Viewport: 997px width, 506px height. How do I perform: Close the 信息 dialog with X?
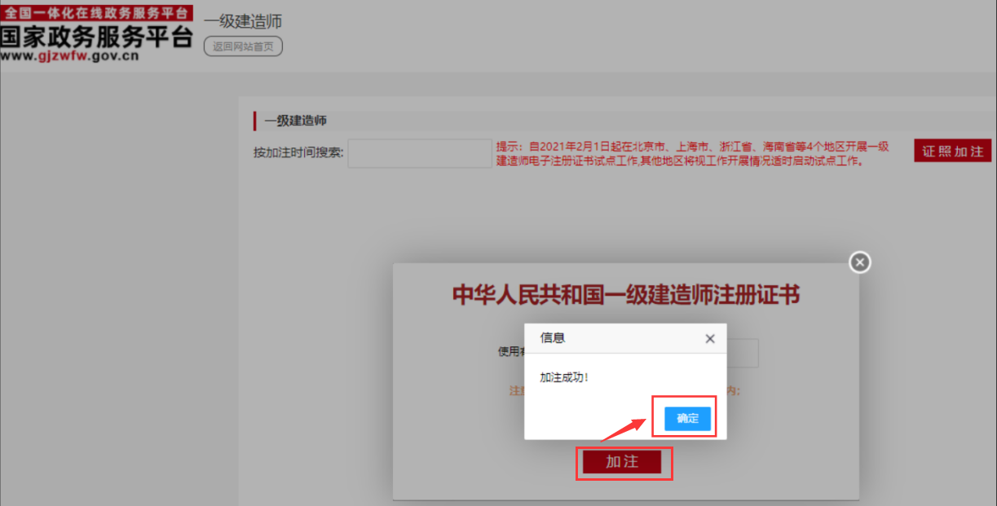[x=709, y=338]
